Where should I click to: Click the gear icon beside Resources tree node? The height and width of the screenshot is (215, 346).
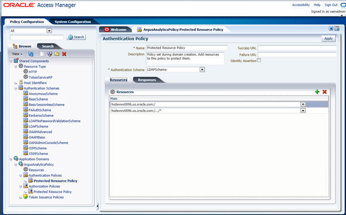[26, 169]
